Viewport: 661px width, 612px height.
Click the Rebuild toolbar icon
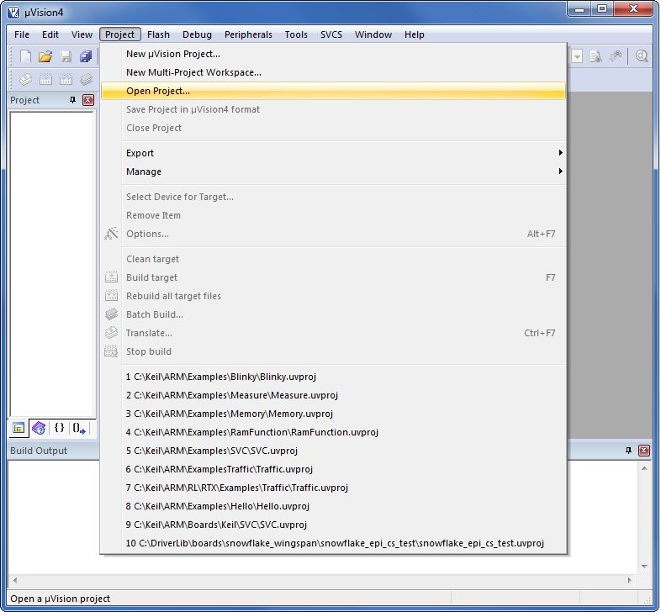66,79
